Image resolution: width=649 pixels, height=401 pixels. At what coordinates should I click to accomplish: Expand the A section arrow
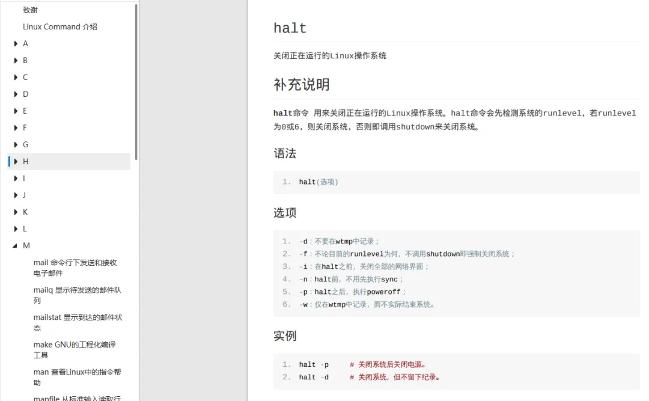click(15, 43)
